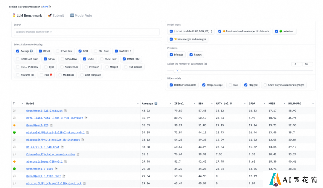The width and height of the screenshot is (323, 188).
Task: Click the MMLU-PRO value 52.56
Action: [x=292, y=125]
